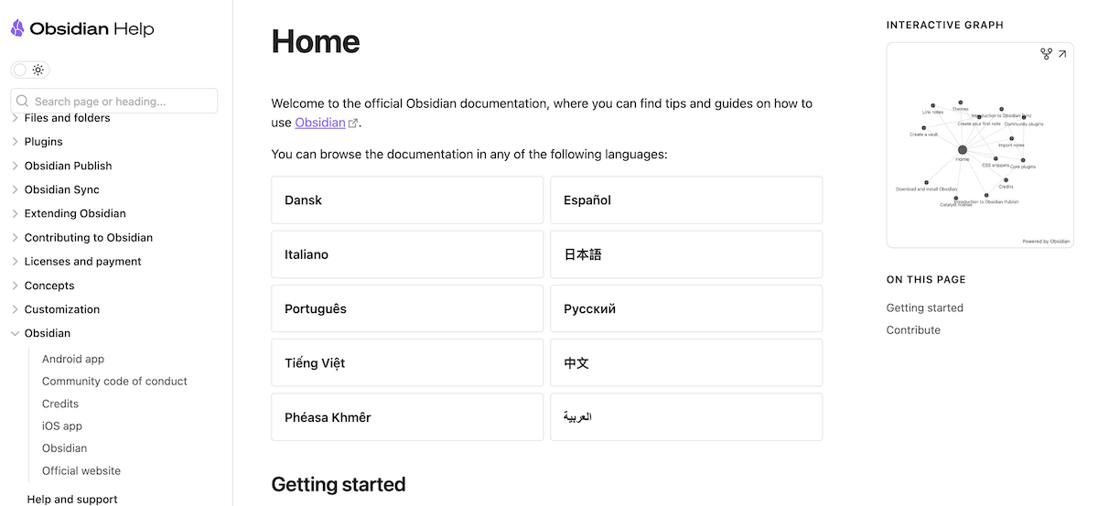Choose the Español language button
The width and height of the screenshot is (1098, 506).
pyautogui.click(x=685, y=200)
